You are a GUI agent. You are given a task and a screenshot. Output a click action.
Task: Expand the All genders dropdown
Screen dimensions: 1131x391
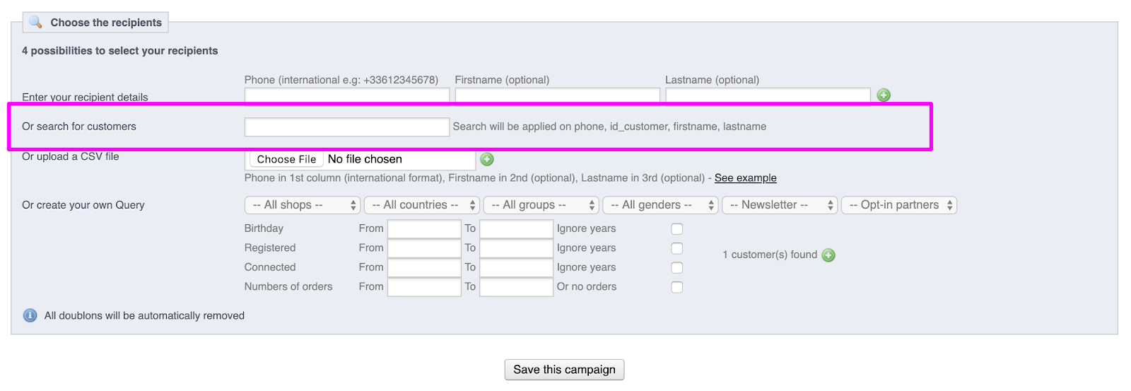[x=660, y=205]
